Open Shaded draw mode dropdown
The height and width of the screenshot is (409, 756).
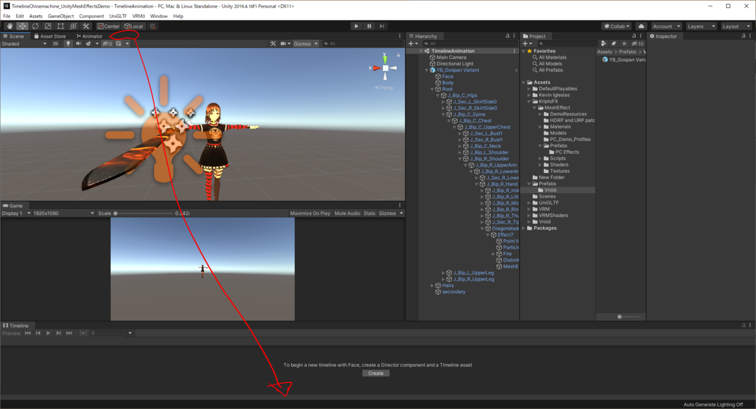[24, 43]
